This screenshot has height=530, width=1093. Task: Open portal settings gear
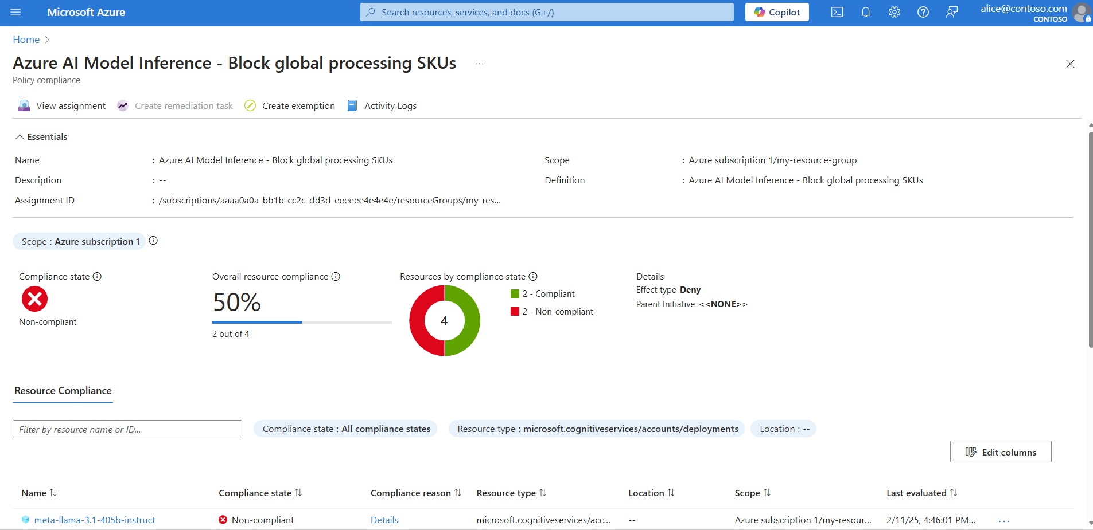click(x=894, y=12)
